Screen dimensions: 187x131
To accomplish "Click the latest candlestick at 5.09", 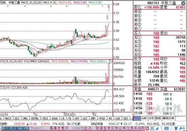I will tap(109, 8).
